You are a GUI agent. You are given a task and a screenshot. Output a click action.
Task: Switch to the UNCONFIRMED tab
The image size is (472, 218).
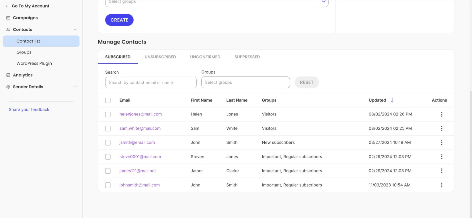(x=205, y=57)
